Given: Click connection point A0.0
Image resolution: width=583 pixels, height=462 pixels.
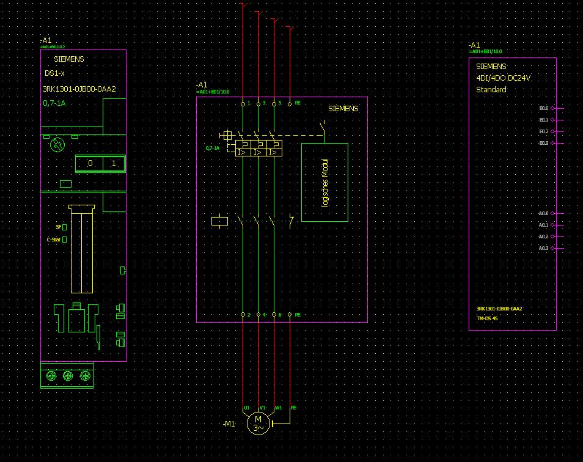Looking at the screenshot, I should [x=552, y=213].
